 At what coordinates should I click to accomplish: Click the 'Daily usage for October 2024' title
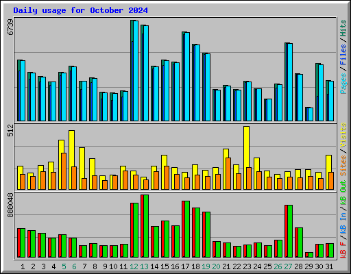pos(80,10)
